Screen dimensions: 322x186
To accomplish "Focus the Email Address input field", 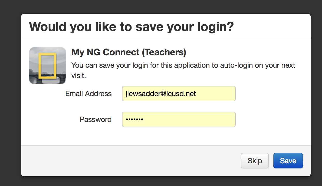I will [x=179, y=94].
